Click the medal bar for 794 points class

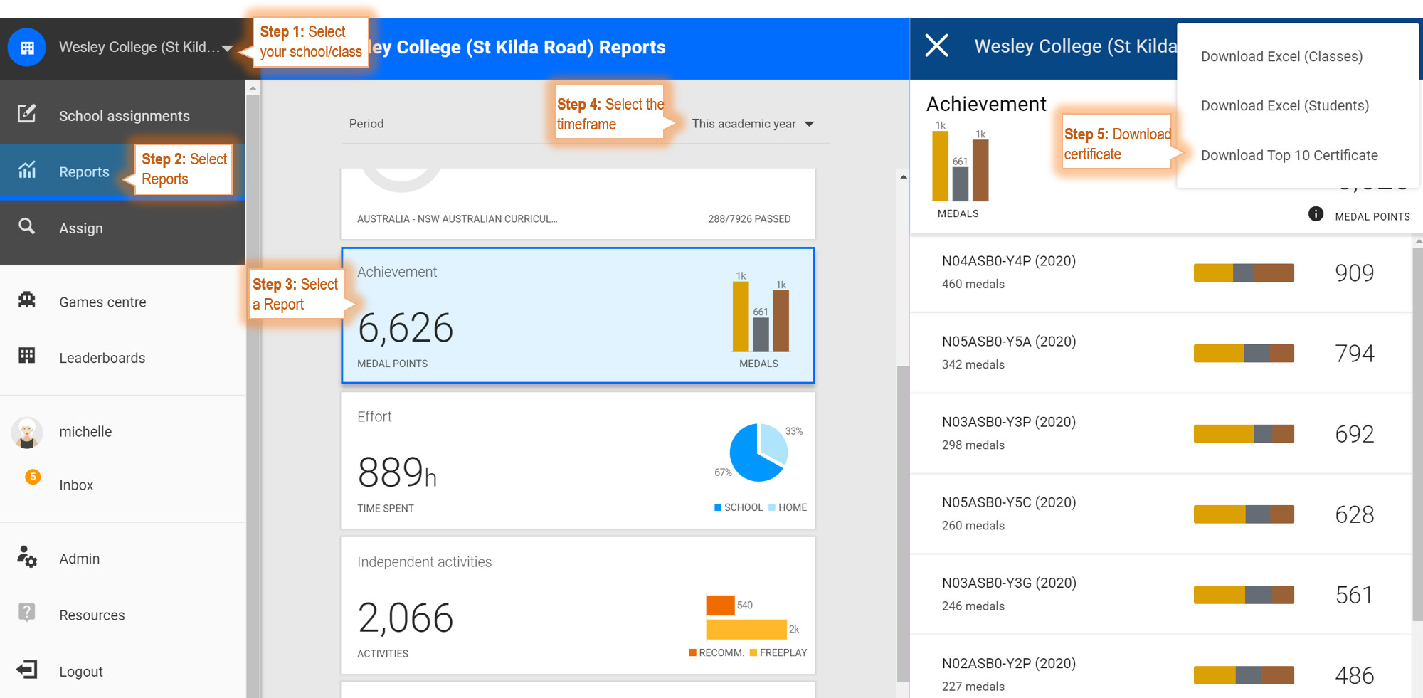point(1244,353)
